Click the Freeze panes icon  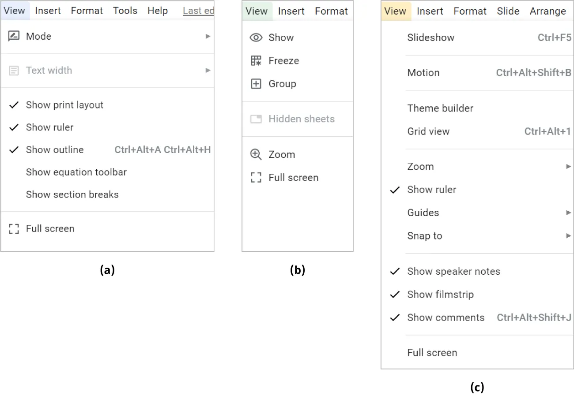point(256,61)
